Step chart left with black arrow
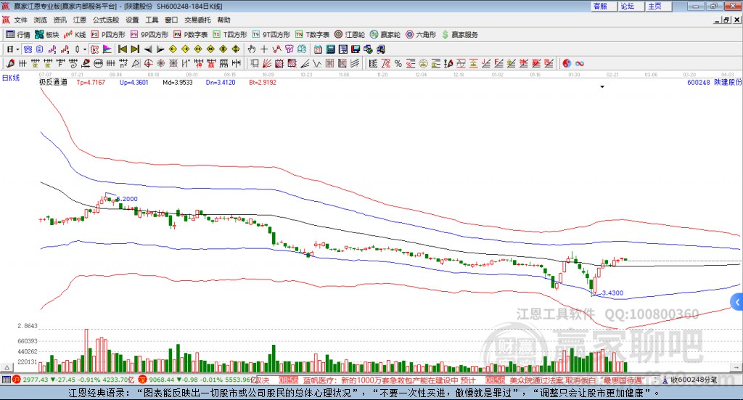The image size is (743, 400). point(148,49)
